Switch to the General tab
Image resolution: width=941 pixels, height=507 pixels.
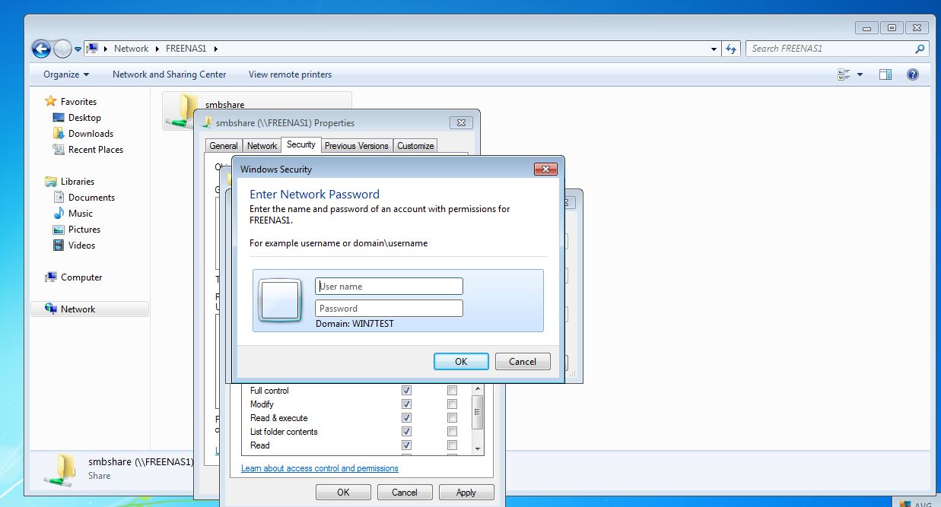point(224,146)
